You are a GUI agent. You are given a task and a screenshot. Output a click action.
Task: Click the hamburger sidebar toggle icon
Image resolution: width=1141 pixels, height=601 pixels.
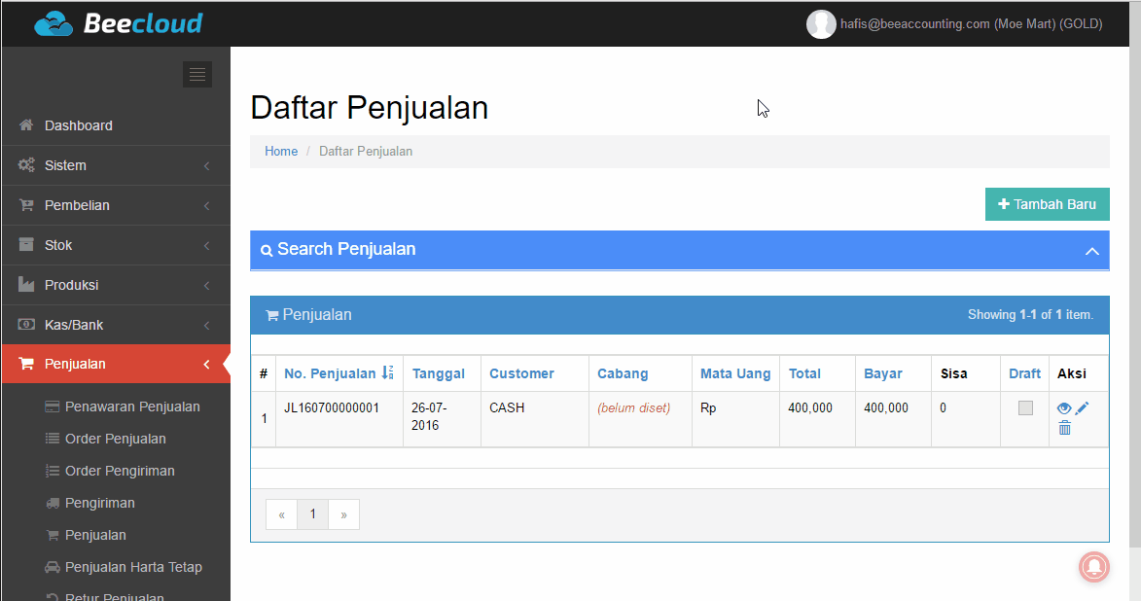(x=197, y=75)
